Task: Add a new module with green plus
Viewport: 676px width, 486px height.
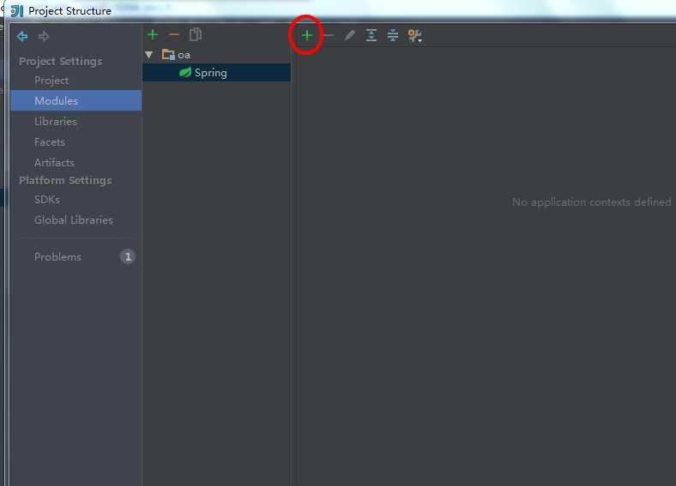Action: click(x=153, y=34)
